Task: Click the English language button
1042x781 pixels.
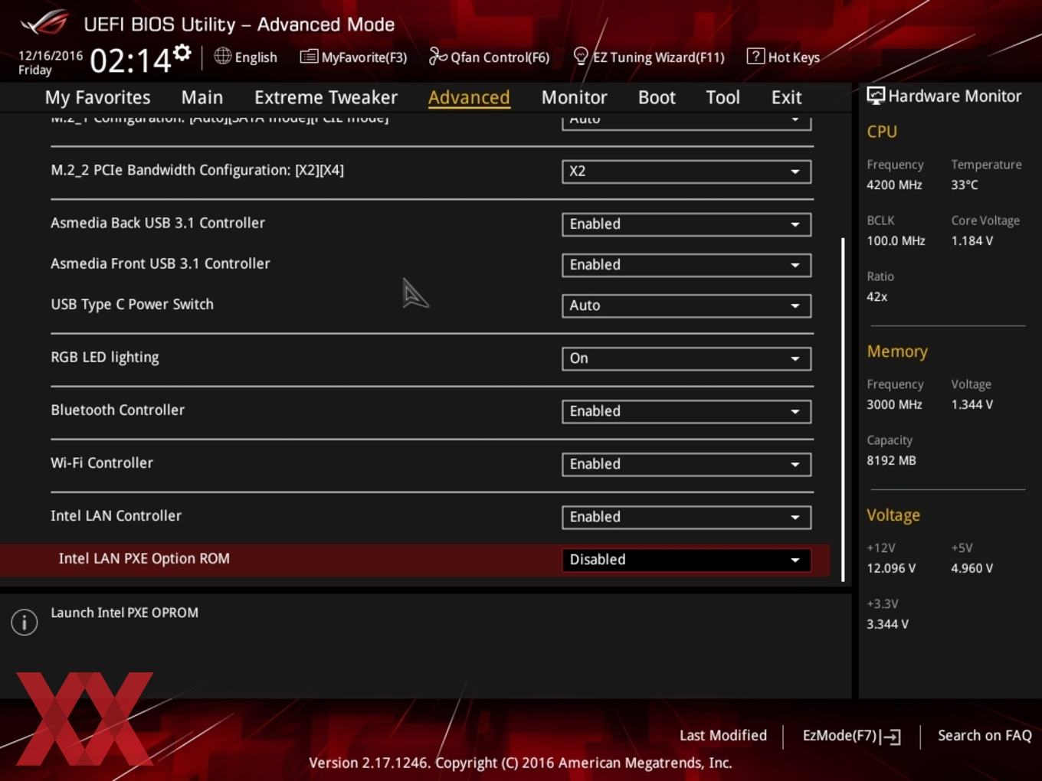Action: (246, 57)
